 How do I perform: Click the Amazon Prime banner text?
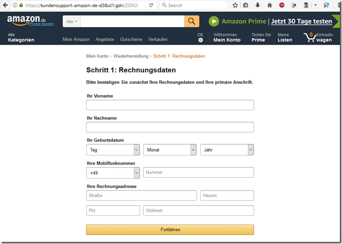[x=244, y=21]
